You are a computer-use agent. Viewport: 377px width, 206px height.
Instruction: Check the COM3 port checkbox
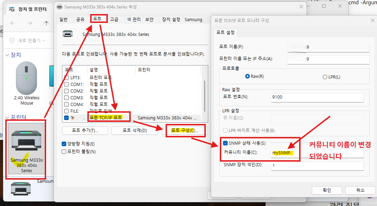click(67, 98)
